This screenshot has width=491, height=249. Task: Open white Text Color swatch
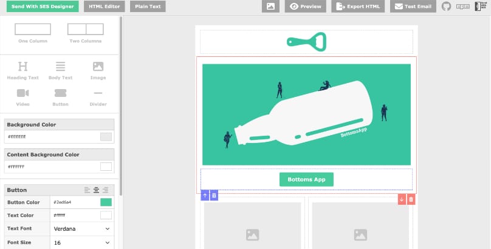click(x=106, y=215)
